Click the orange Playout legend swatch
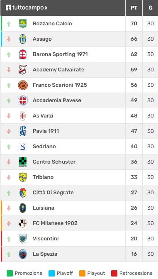158x279 pixels. tap(82, 273)
